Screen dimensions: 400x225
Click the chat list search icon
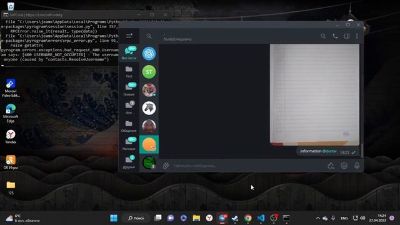tap(149, 36)
